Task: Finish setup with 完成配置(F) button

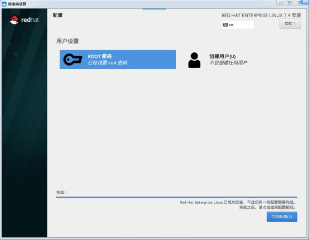Action: tap(282, 217)
